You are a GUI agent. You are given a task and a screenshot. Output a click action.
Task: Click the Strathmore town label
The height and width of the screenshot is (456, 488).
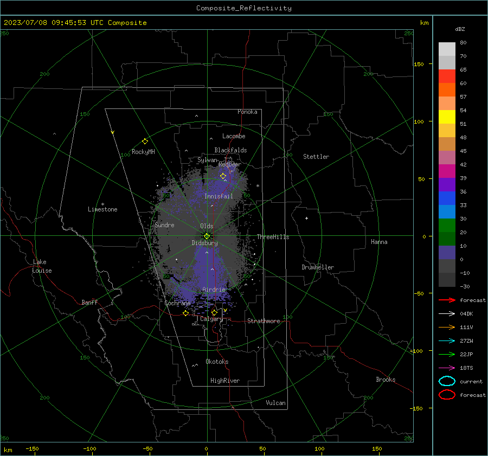tap(264, 321)
